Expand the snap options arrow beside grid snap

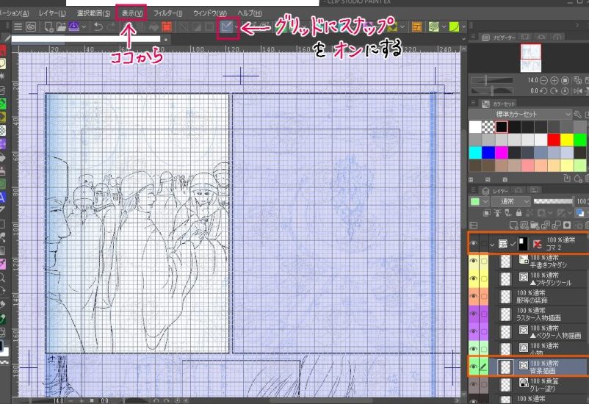236,27
